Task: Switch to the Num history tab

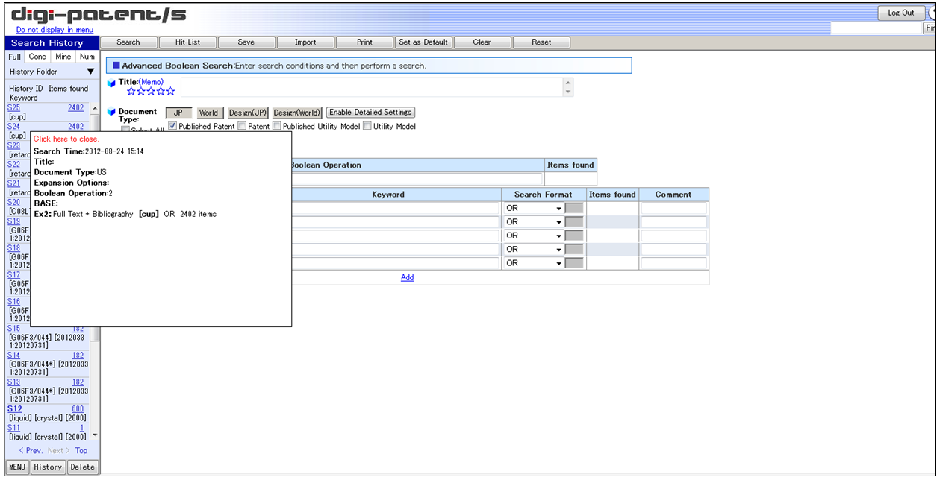Action: coord(87,57)
